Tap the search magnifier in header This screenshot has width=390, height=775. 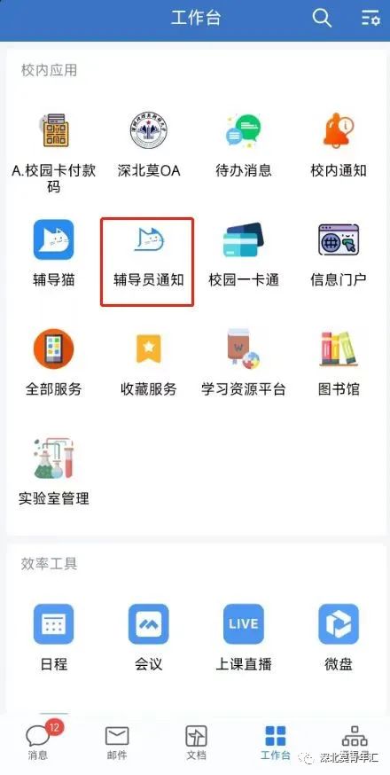click(x=322, y=19)
